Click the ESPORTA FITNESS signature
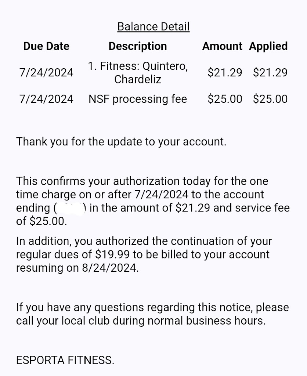Image resolution: width=307 pixels, height=376 pixels. pos(65,360)
